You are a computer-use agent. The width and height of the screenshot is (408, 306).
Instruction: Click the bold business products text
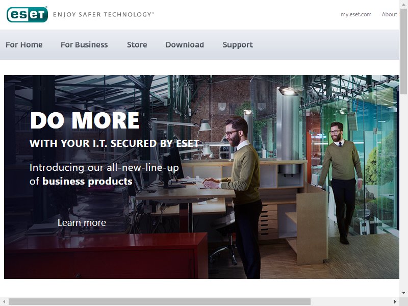87,182
